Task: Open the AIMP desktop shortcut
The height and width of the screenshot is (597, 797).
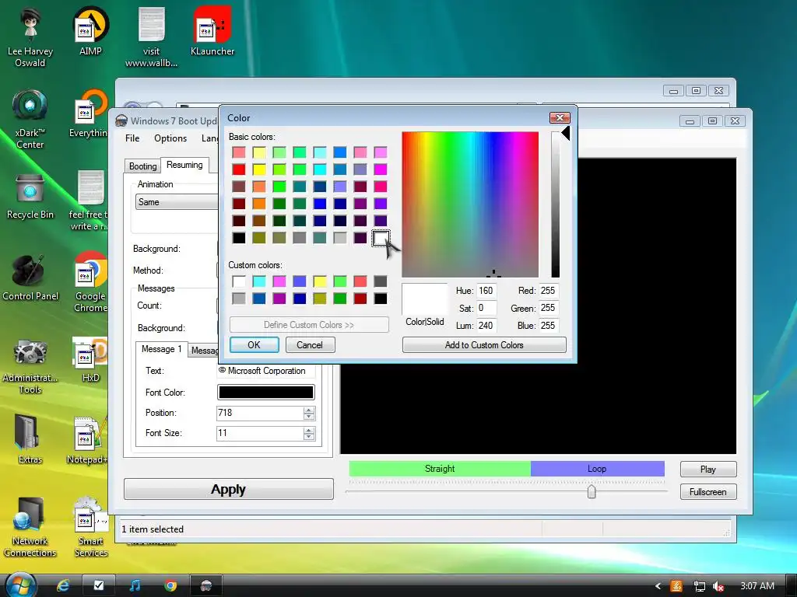Action: click(x=90, y=30)
